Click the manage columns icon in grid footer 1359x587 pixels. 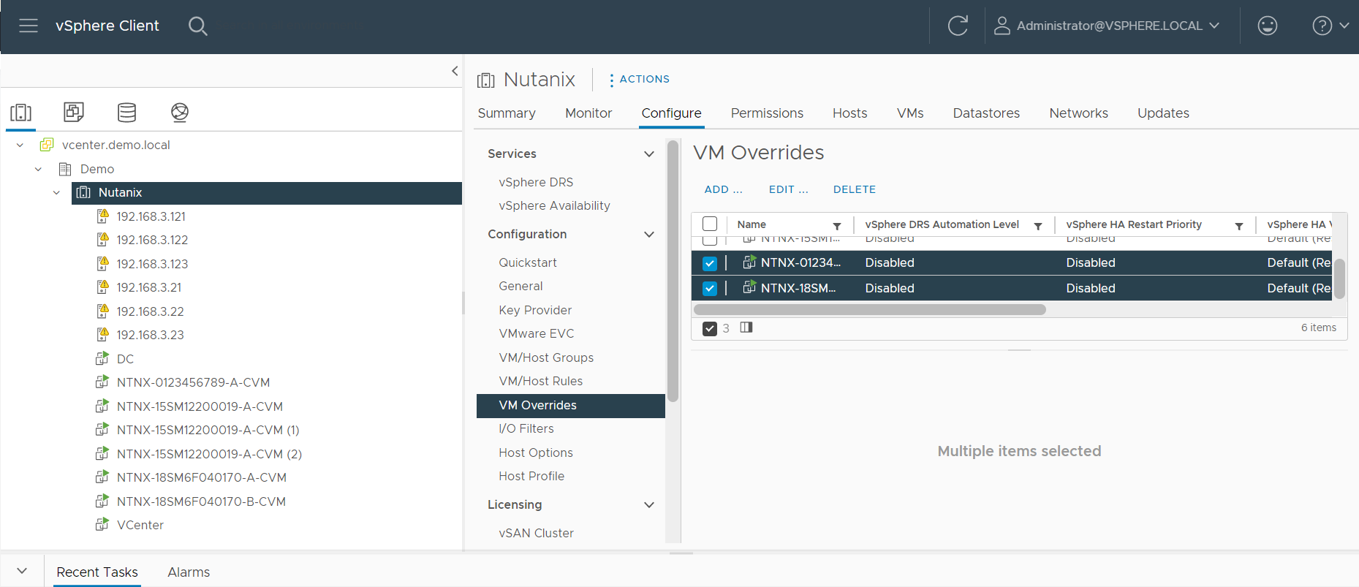[746, 327]
